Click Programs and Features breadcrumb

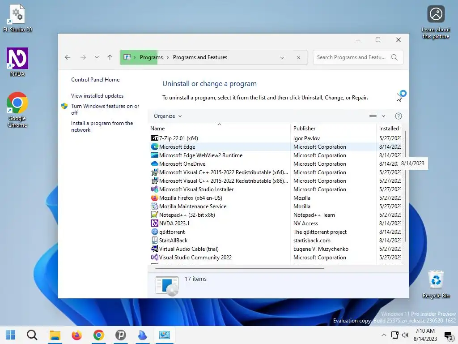[x=200, y=57]
